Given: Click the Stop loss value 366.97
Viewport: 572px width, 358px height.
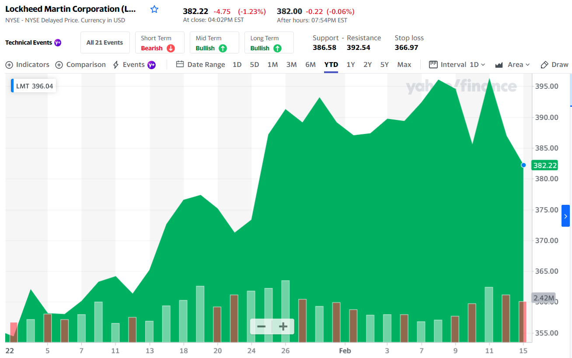Looking at the screenshot, I should coord(407,48).
